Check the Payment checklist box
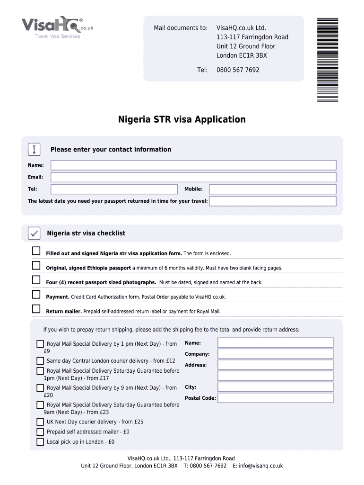 [x=36, y=295]
